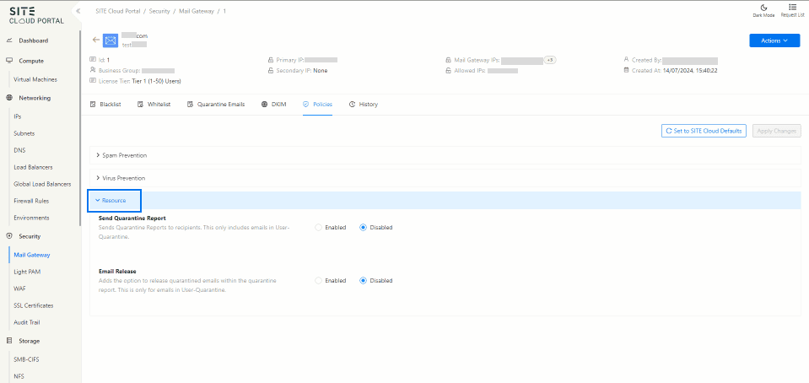Switch to the Quarantine Emails tab
This screenshot has height=383, width=809.
click(216, 105)
